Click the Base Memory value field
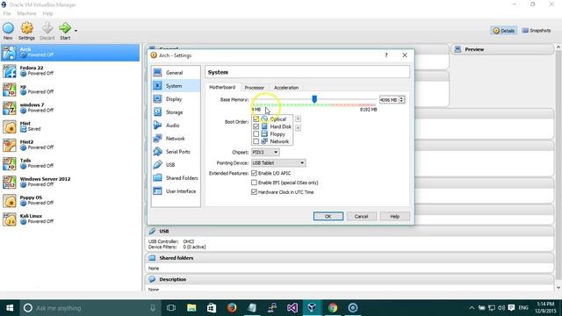The width and height of the screenshot is (562, 316). tap(389, 99)
